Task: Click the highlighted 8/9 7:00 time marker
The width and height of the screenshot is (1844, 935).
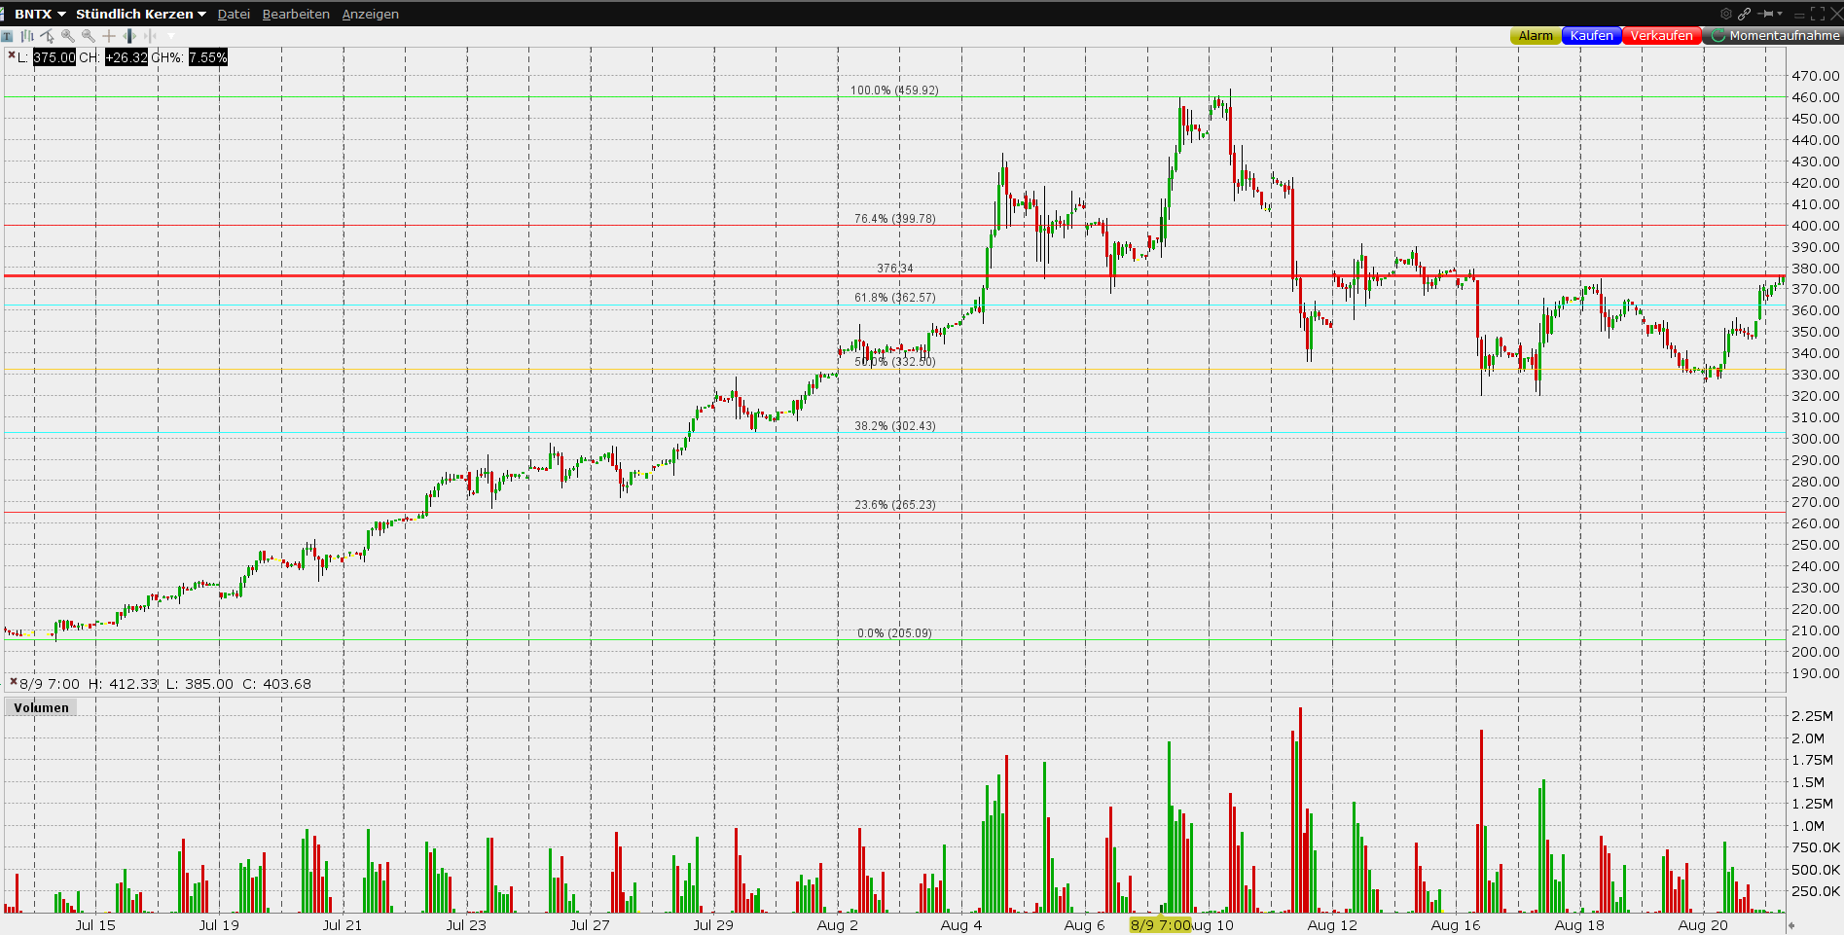Action: [x=1160, y=924]
